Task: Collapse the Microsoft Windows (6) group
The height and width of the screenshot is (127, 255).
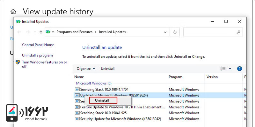Action: point(94,83)
